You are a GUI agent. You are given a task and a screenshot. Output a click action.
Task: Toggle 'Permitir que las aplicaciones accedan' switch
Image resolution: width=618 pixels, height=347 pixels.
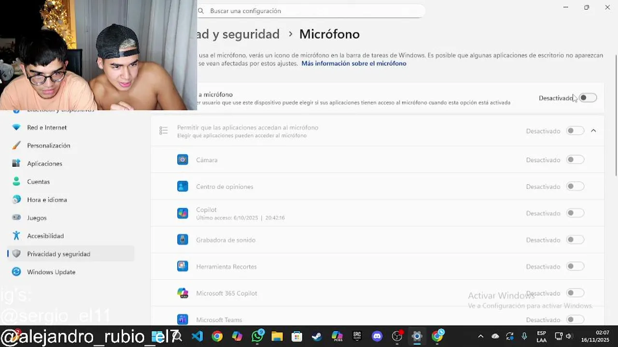click(x=575, y=131)
